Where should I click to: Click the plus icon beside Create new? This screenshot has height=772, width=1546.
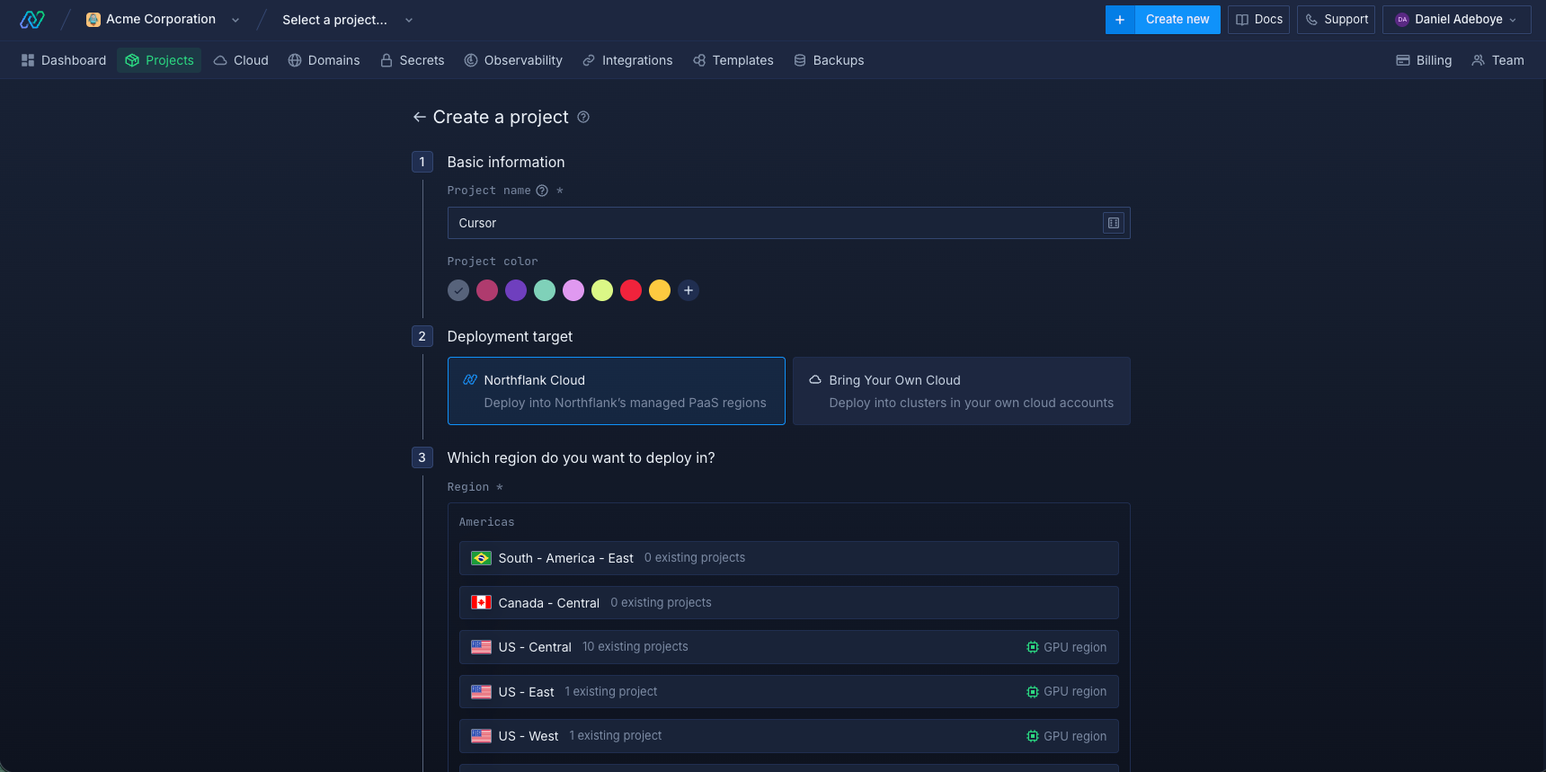click(x=1120, y=20)
